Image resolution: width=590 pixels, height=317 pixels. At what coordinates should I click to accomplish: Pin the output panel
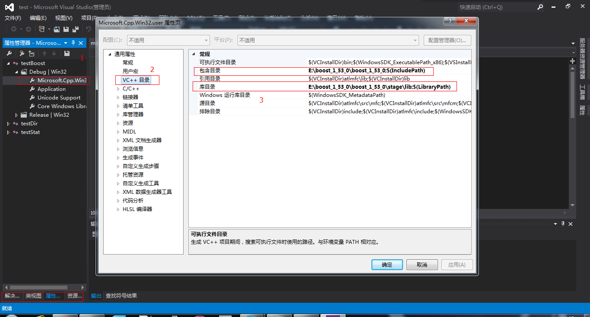pyautogui.click(x=563, y=224)
